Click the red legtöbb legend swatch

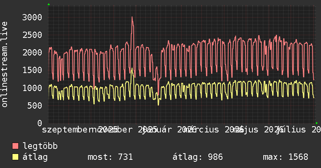15,146
